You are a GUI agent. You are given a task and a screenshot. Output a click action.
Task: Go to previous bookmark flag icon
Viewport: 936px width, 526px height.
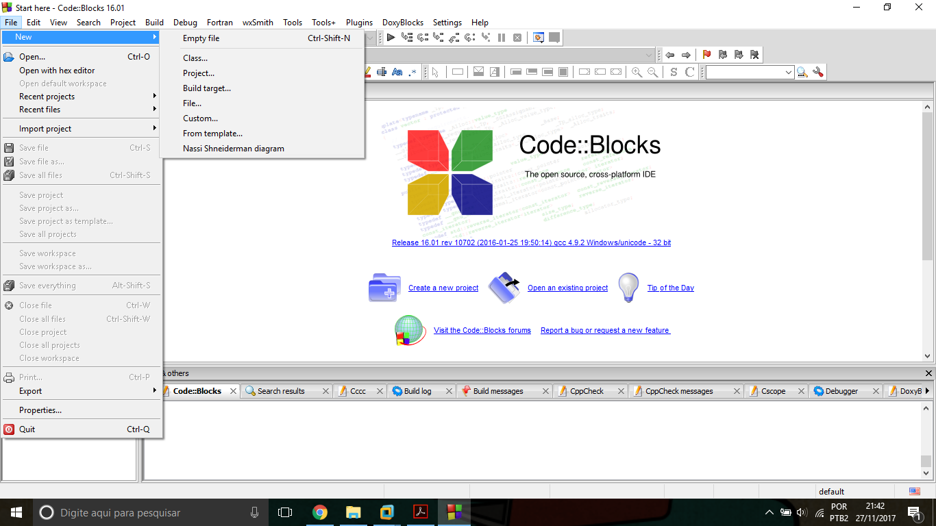723,55
